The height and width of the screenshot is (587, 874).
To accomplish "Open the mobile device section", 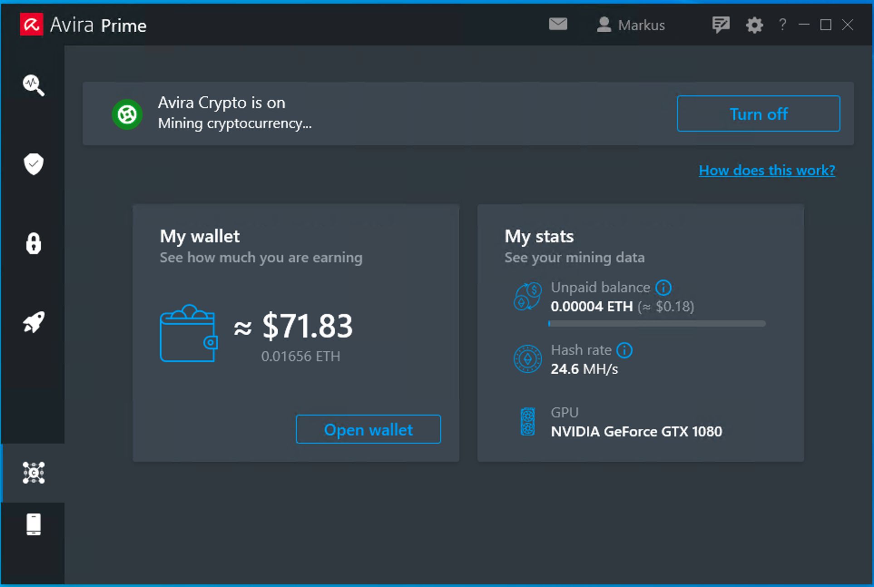I will (33, 525).
